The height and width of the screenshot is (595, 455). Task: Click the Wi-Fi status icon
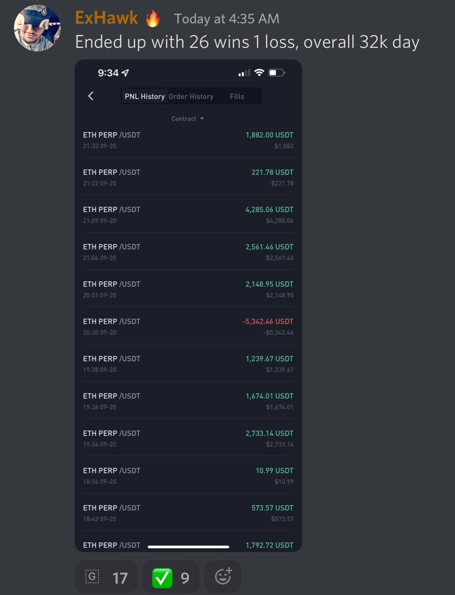(x=259, y=73)
